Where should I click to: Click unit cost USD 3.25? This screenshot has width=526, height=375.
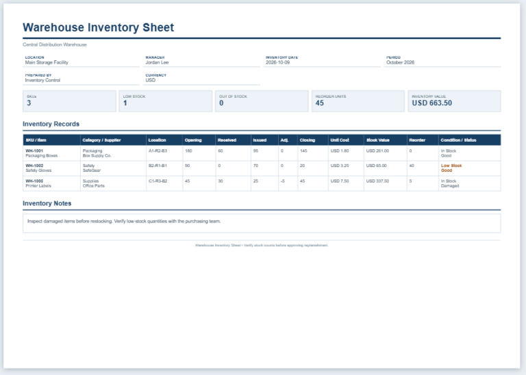coord(340,166)
